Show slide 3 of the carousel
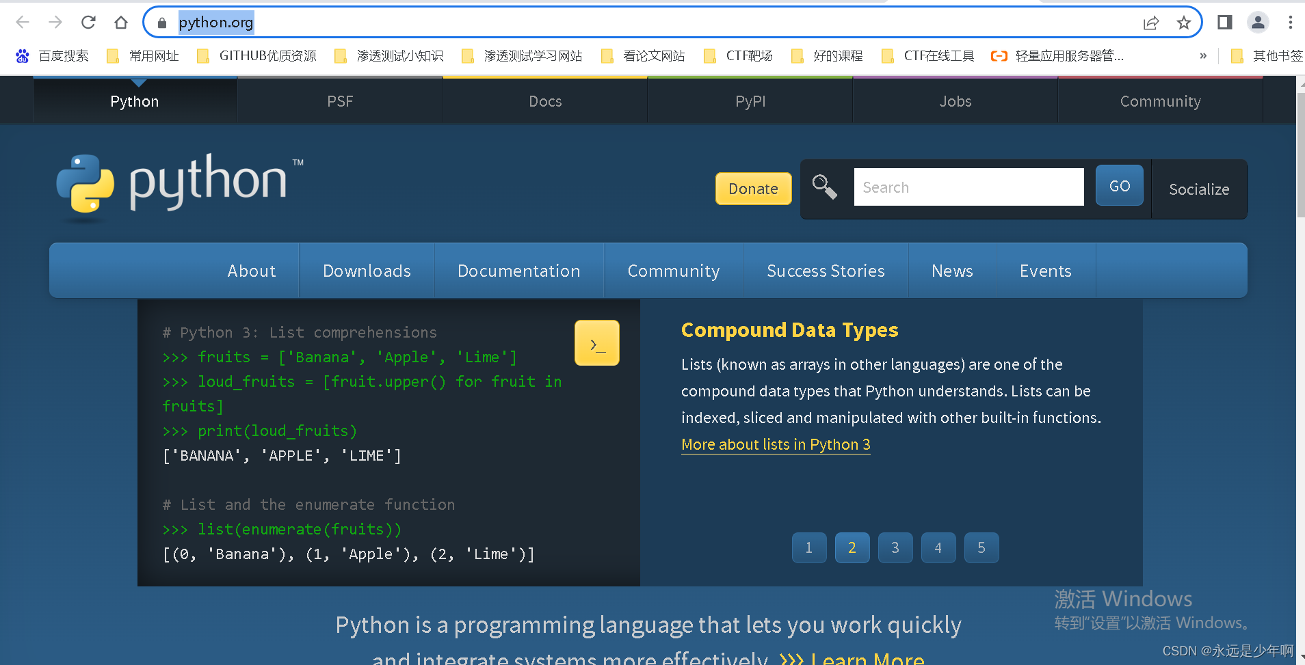Screen dimensions: 1305x665 coord(895,547)
